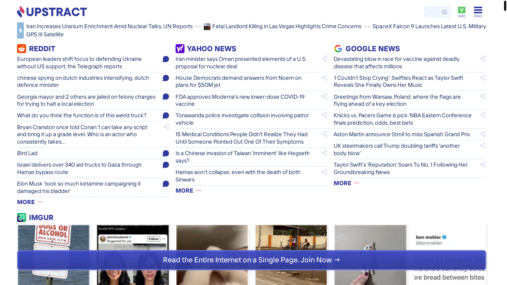This screenshot has height=285, width=507.
Task: Click the Las Vegas ticker thumbnail image
Action: click(x=207, y=26)
